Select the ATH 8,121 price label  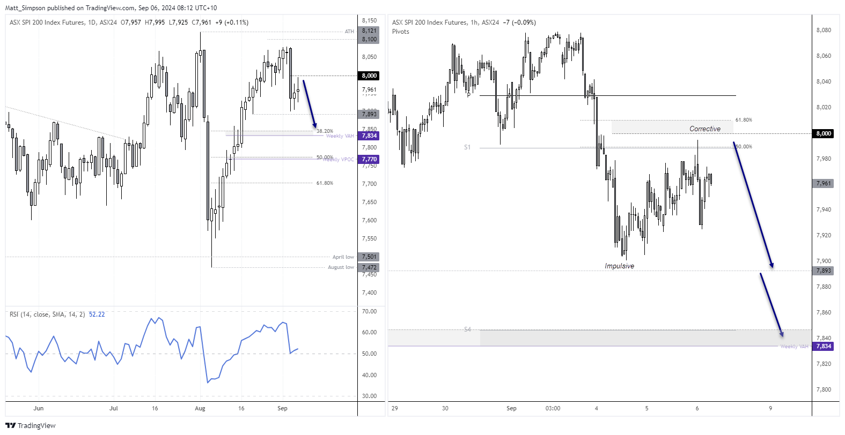point(369,31)
